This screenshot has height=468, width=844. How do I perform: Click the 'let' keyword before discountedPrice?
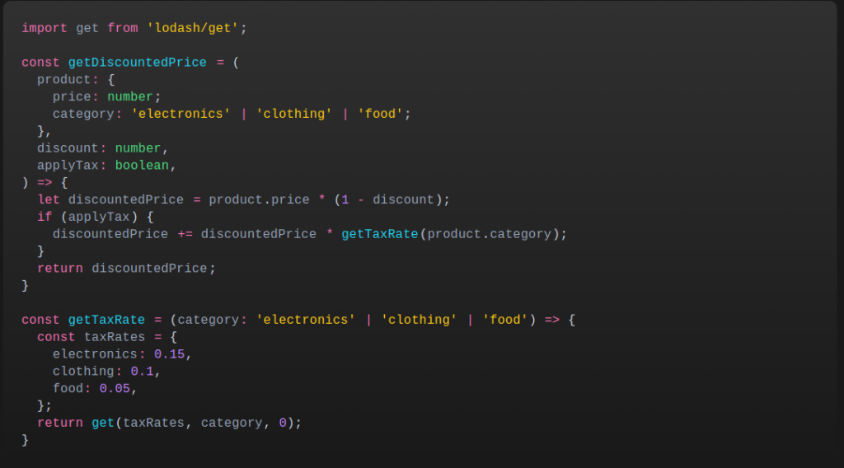click(49, 199)
